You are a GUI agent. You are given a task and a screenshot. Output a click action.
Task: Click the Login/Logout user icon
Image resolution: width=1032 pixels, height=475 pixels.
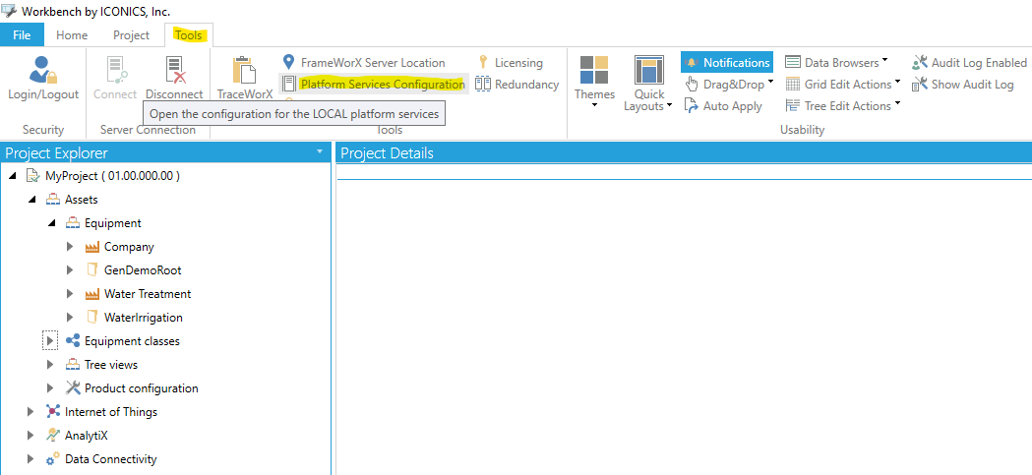(42, 71)
